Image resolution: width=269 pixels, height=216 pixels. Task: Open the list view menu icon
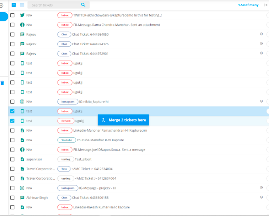22,5
